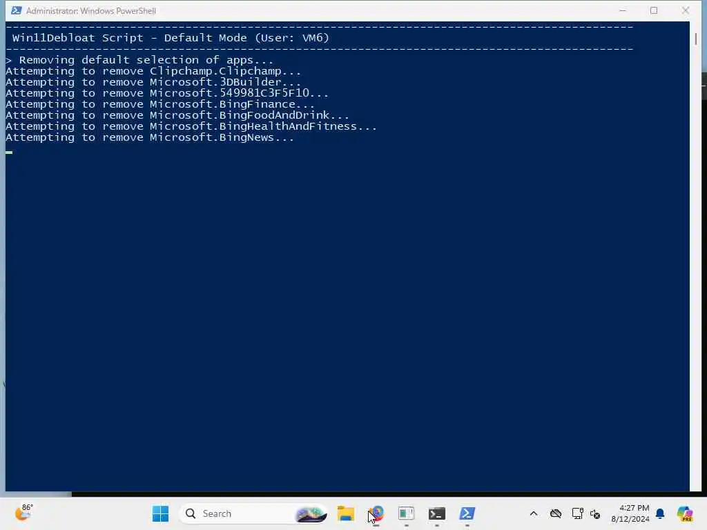Switch to the black Terminal taskbar icon
Screen dimensions: 707x530
[x=436, y=513]
